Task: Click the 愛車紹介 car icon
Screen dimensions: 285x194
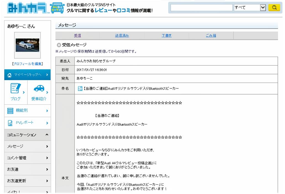Action: (39, 88)
